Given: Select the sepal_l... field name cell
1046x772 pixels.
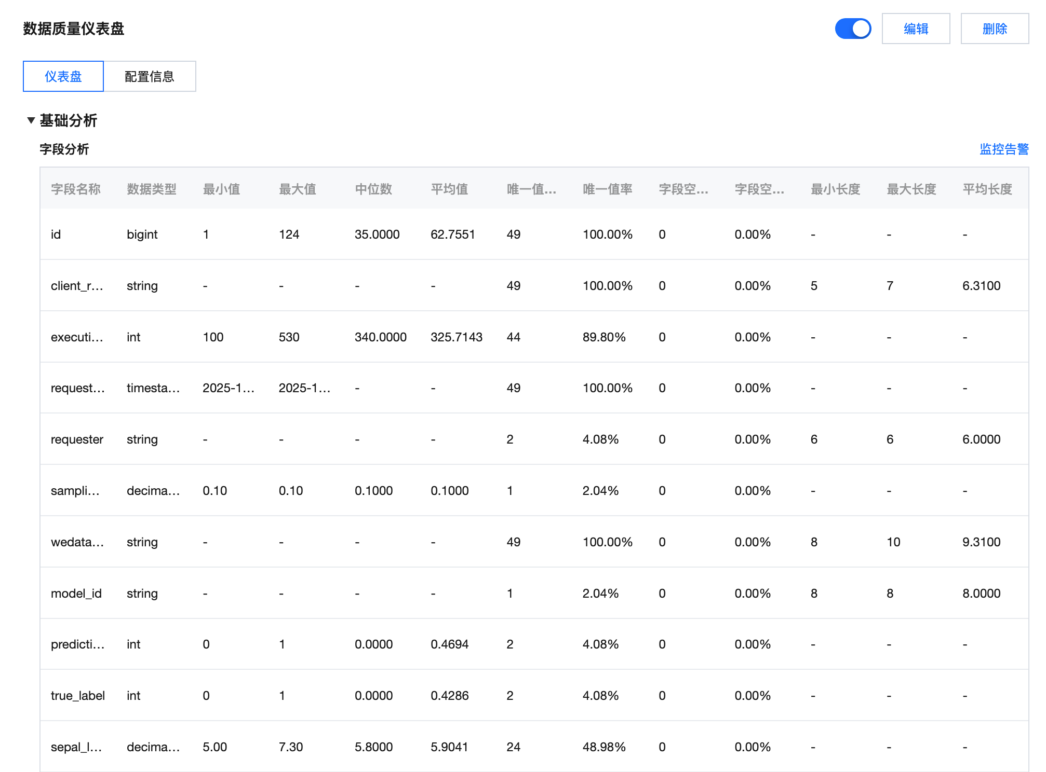Looking at the screenshot, I should pyautogui.click(x=76, y=747).
